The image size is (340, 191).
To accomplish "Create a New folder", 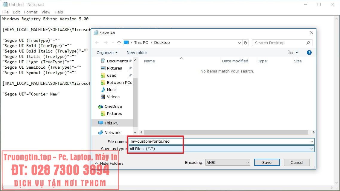I will point(137,52).
